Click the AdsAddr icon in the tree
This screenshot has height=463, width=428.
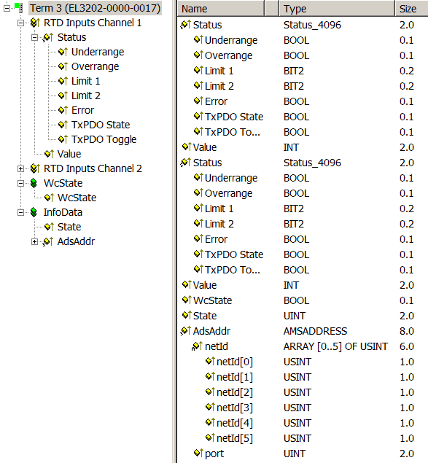click(x=48, y=241)
